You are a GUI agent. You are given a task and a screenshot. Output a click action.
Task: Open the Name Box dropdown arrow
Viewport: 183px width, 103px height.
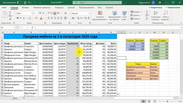coord(14,27)
